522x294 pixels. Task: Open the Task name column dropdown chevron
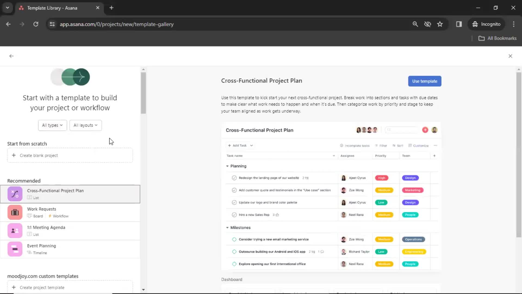coord(334,156)
